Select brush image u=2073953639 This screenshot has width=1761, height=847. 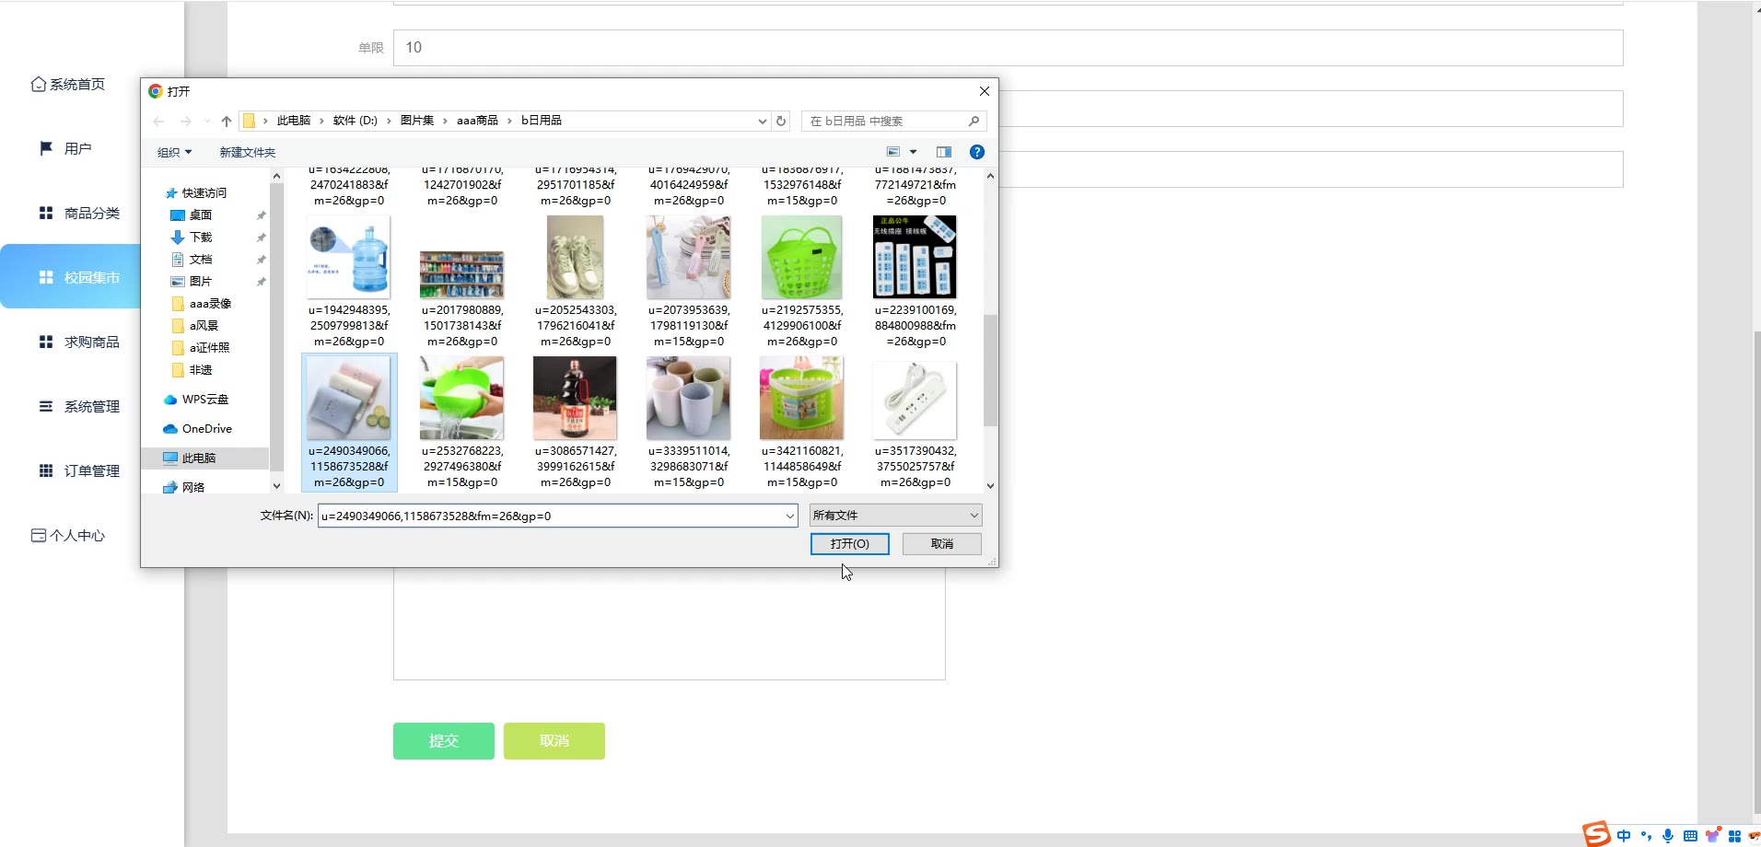click(689, 283)
